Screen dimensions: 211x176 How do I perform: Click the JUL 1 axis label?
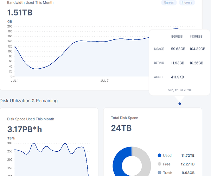15,81
